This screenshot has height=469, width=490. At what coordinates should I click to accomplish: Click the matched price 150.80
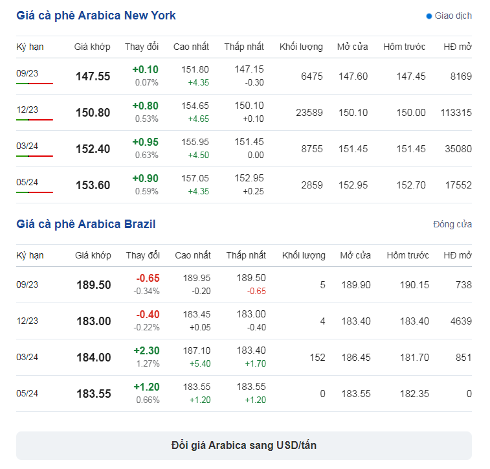pyautogui.click(x=93, y=113)
